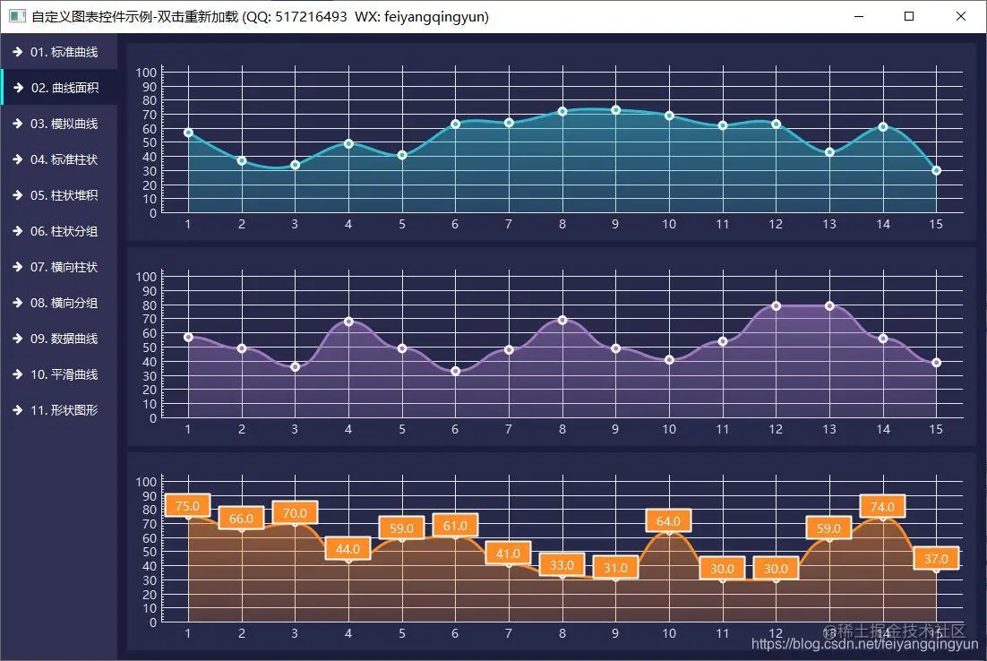Viewport: 987px width, 661px height.
Task: Click arrow icon beside 06. 柱状分组
Action: (18, 231)
